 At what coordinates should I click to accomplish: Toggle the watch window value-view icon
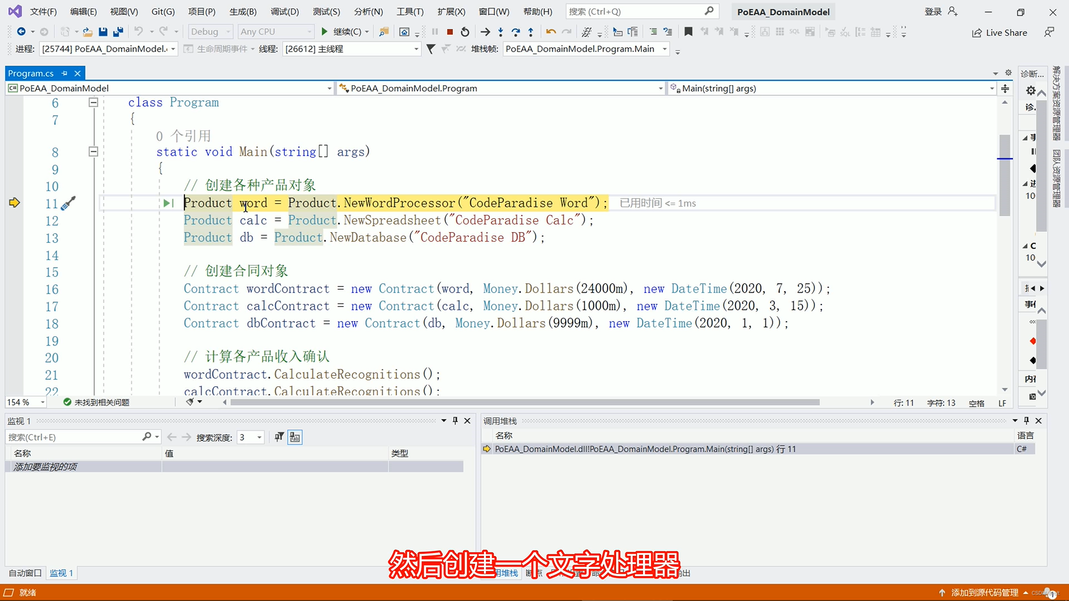pos(295,437)
